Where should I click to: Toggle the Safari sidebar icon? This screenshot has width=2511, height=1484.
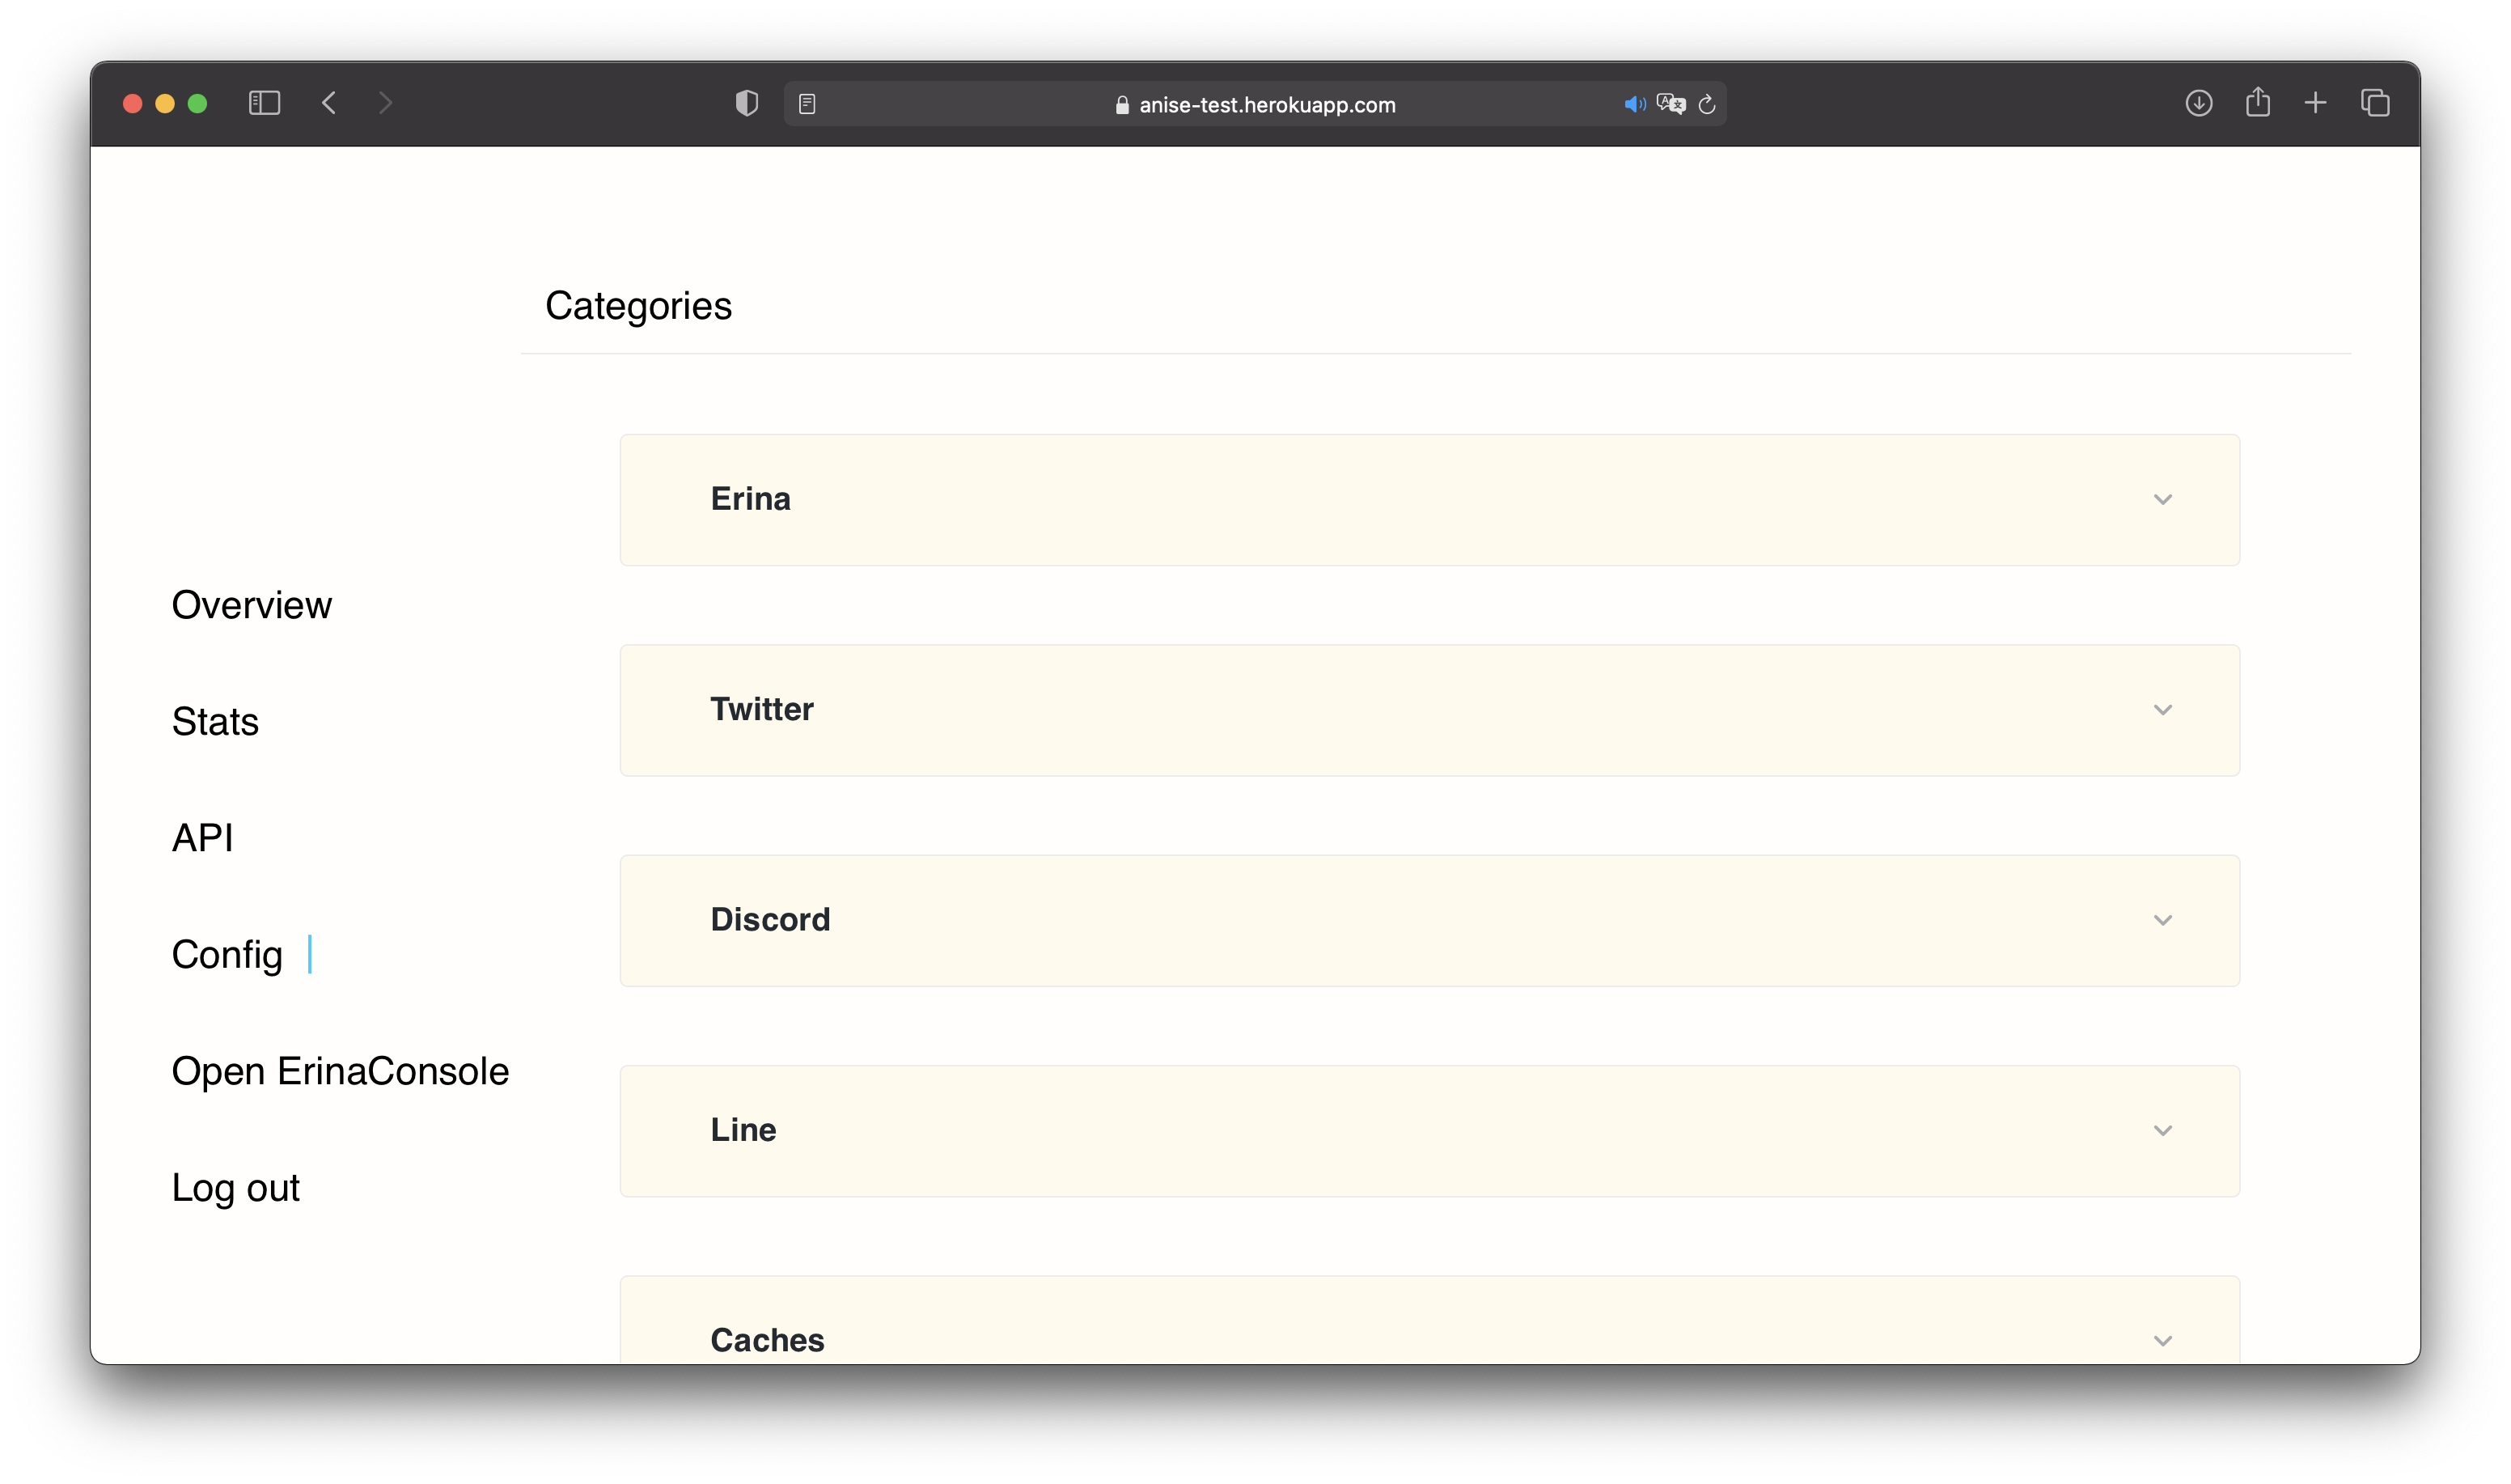pos(264,103)
